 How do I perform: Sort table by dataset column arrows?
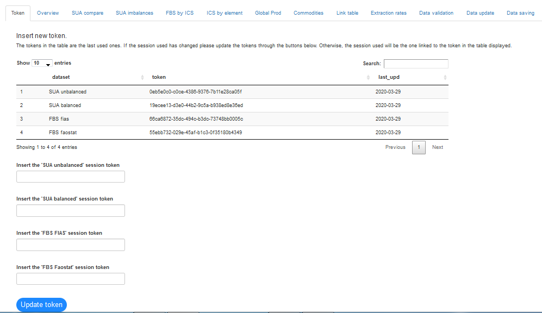[x=142, y=77]
